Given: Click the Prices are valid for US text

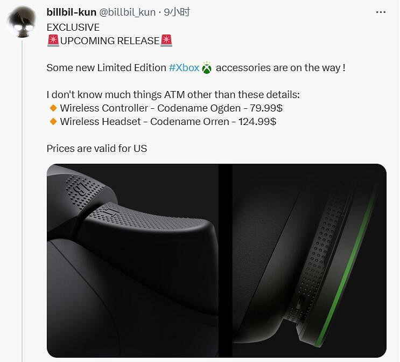Looking at the screenshot, I should (x=97, y=149).
